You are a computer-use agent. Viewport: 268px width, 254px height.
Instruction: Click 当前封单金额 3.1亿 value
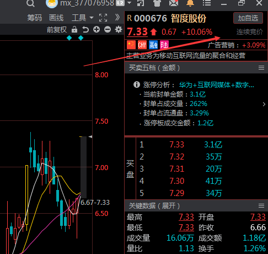coord(197,94)
